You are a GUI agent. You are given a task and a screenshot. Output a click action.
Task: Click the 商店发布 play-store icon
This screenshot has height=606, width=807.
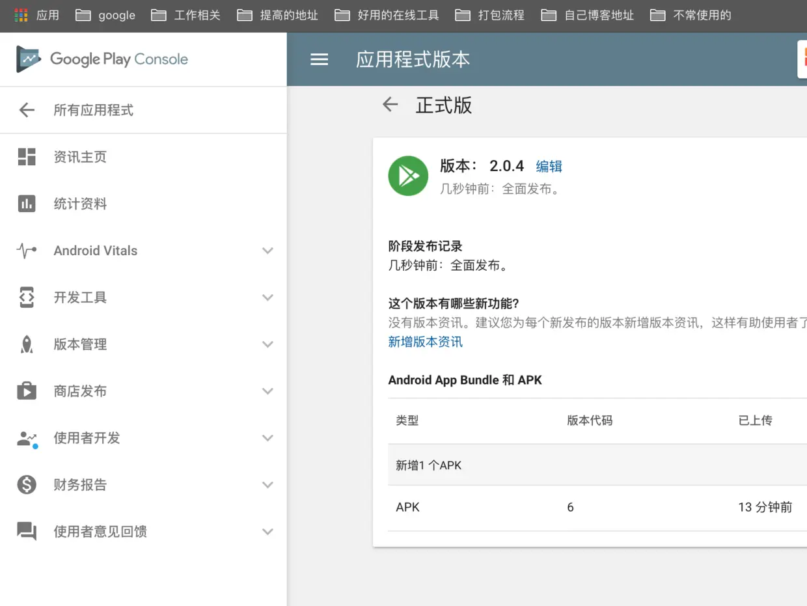[27, 391]
